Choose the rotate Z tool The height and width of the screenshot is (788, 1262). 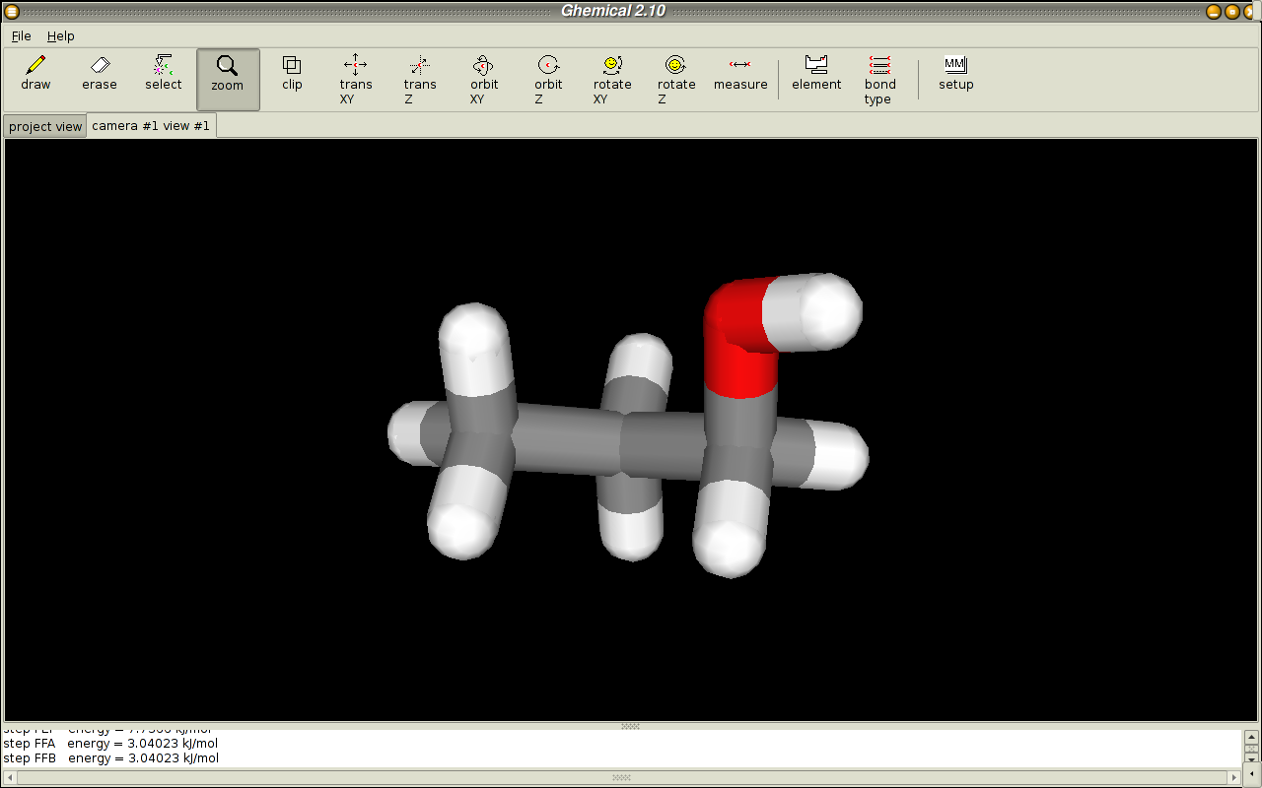click(676, 79)
